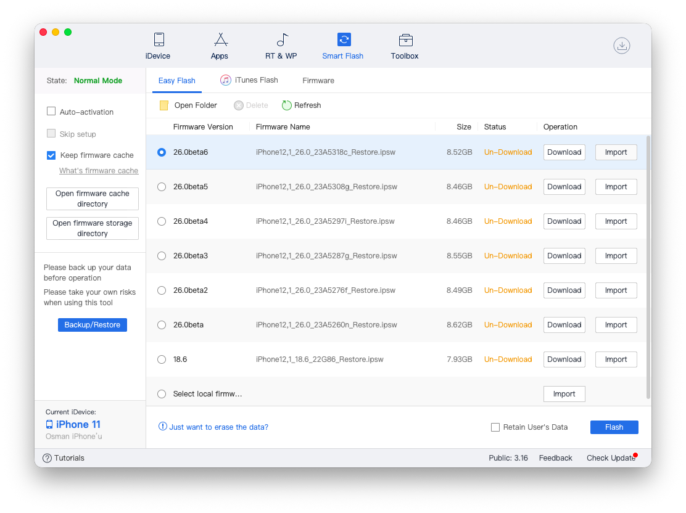The height and width of the screenshot is (513, 686).
Task: Select the 26.0beta4 firmware radio button
Action: click(x=162, y=221)
